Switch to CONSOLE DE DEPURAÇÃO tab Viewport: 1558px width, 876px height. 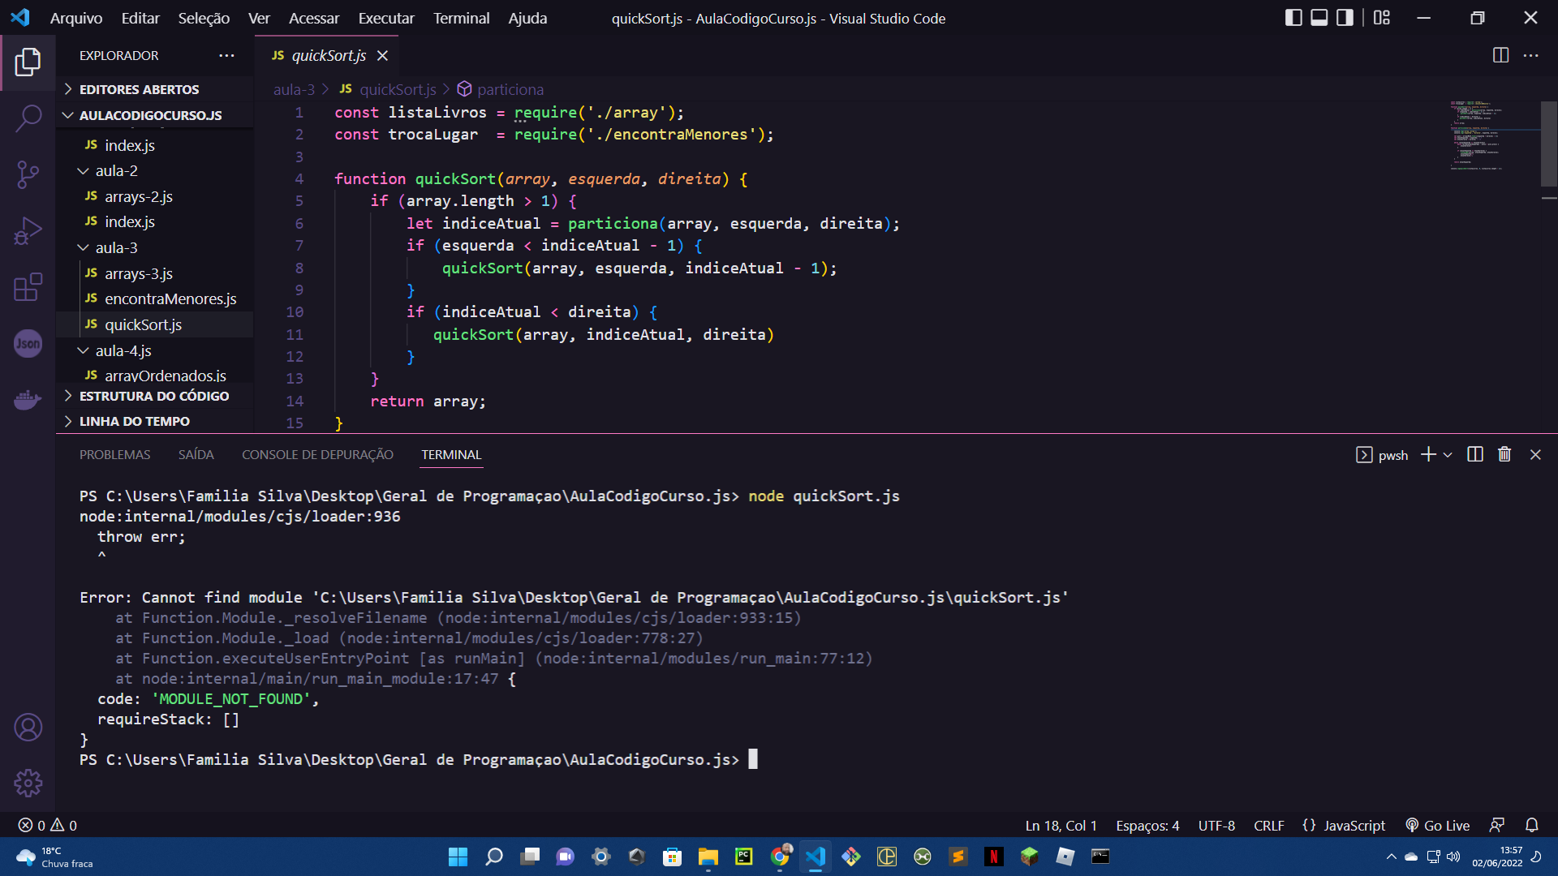317,454
